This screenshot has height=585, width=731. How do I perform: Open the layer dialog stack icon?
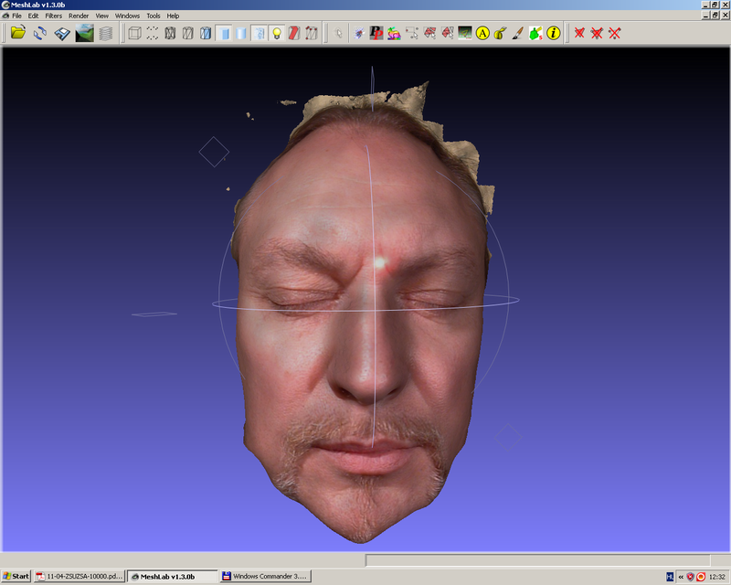click(106, 34)
